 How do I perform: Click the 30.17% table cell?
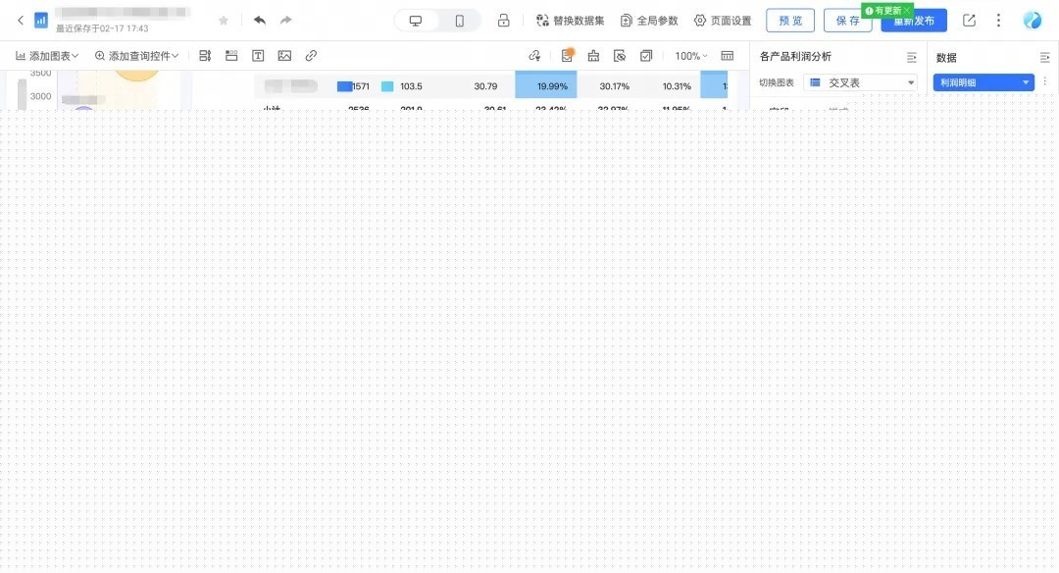[614, 86]
